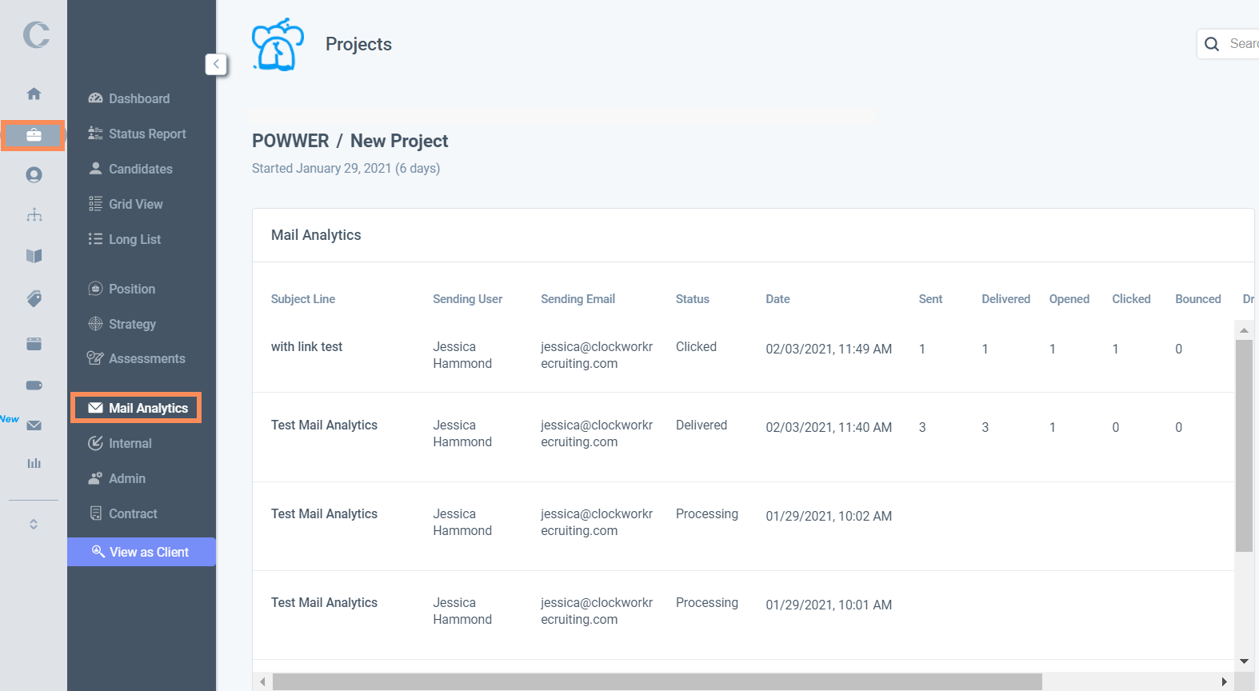Select Mail Analytics in the sidebar
This screenshot has height=691, width=1259.
pyautogui.click(x=136, y=408)
